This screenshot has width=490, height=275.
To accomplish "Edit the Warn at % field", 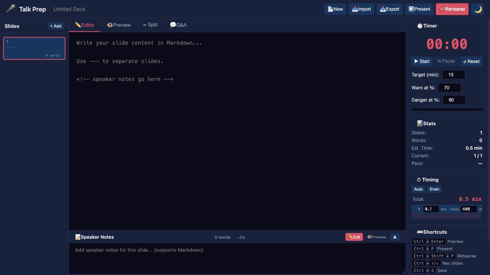I will [449, 87].
